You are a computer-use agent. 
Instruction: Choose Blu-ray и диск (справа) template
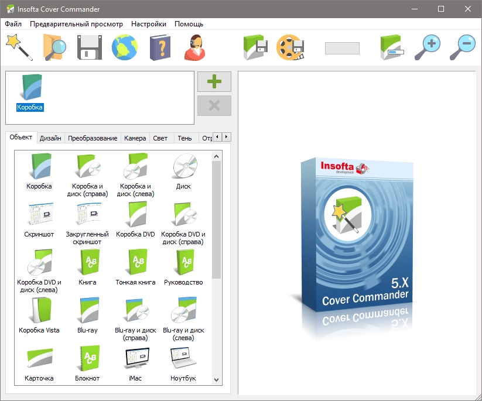click(135, 320)
